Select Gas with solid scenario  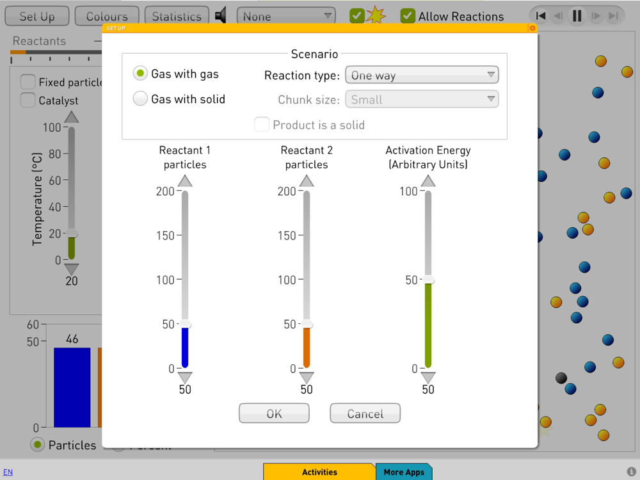[x=140, y=99]
